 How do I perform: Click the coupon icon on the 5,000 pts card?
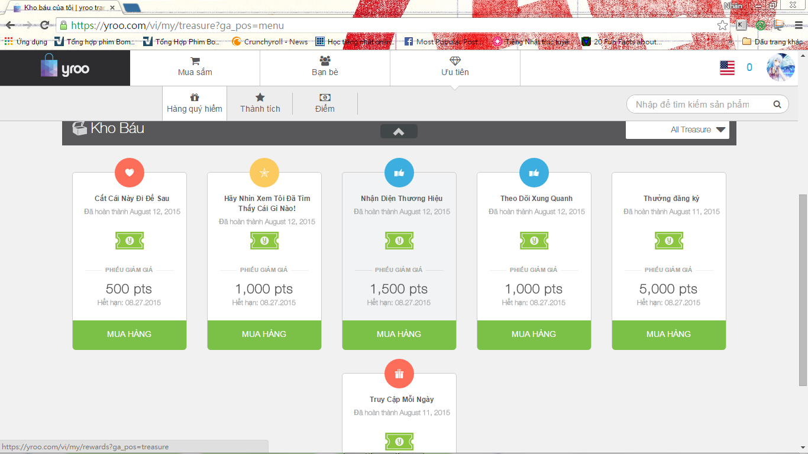tap(669, 241)
